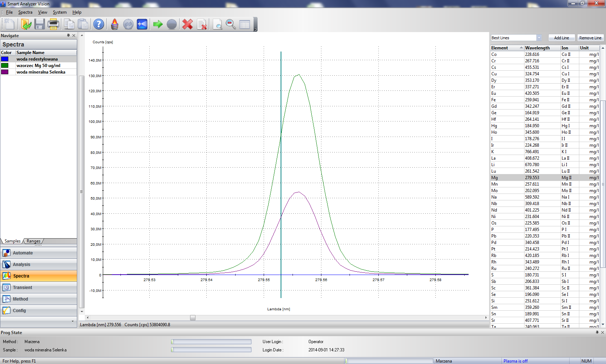Screen dimensions: 606x364
Task: Select the Na 589.592 line row
Action: [x=545, y=197]
